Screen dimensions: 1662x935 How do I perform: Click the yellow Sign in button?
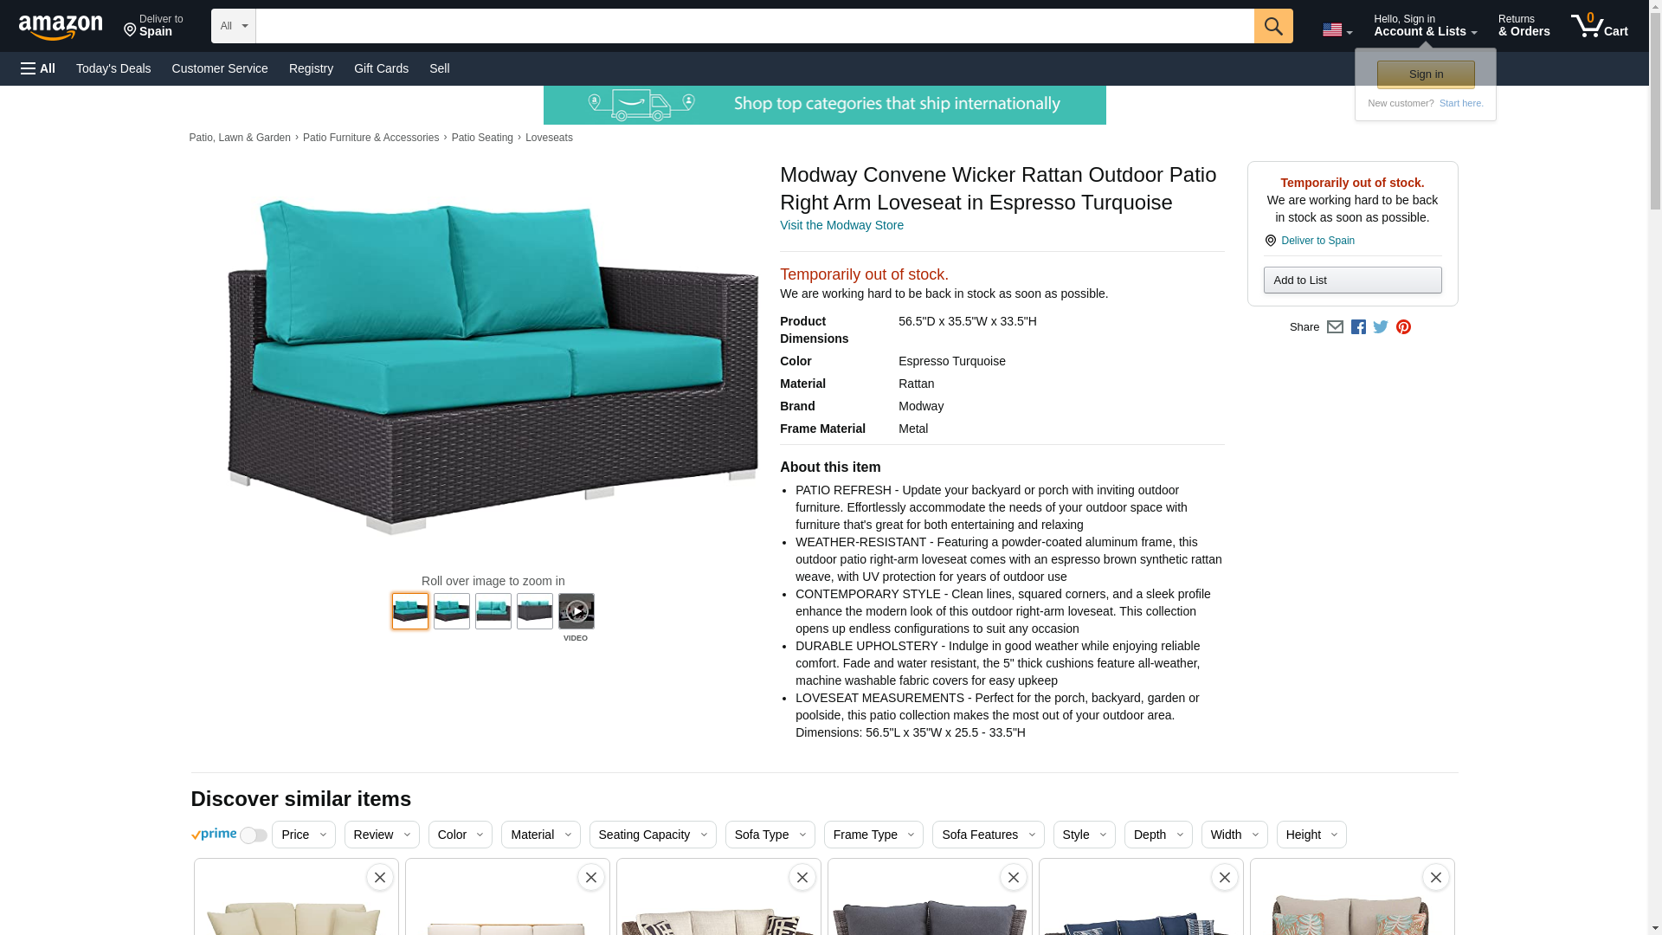tap(1426, 74)
